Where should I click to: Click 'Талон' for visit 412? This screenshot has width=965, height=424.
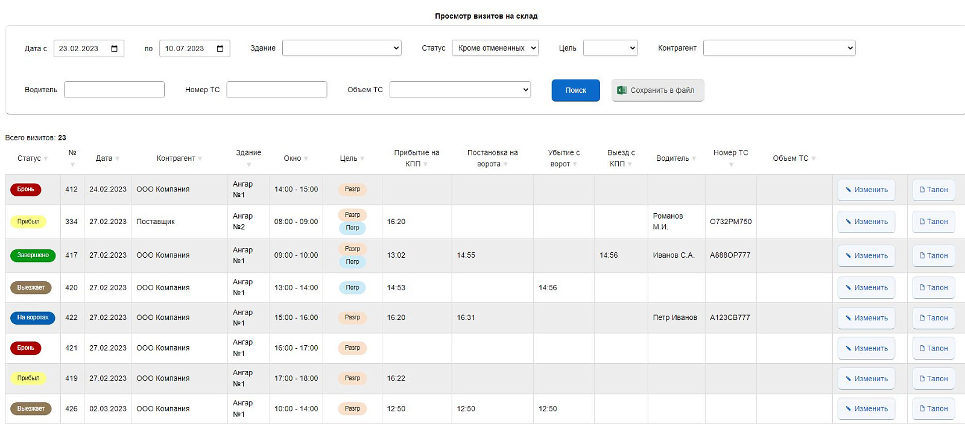pyautogui.click(x=934, y=190)
